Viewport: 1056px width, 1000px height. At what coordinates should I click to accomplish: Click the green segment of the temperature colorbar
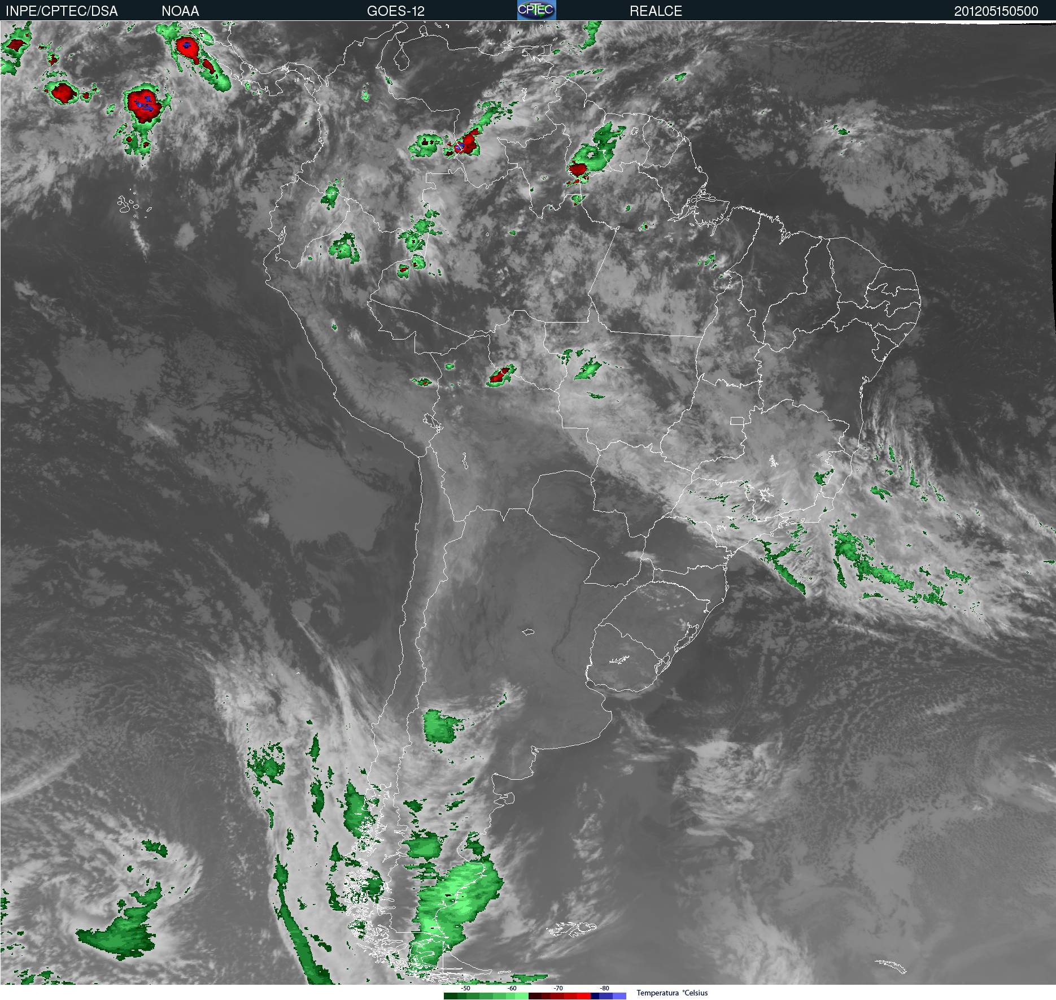pos(486,996)
